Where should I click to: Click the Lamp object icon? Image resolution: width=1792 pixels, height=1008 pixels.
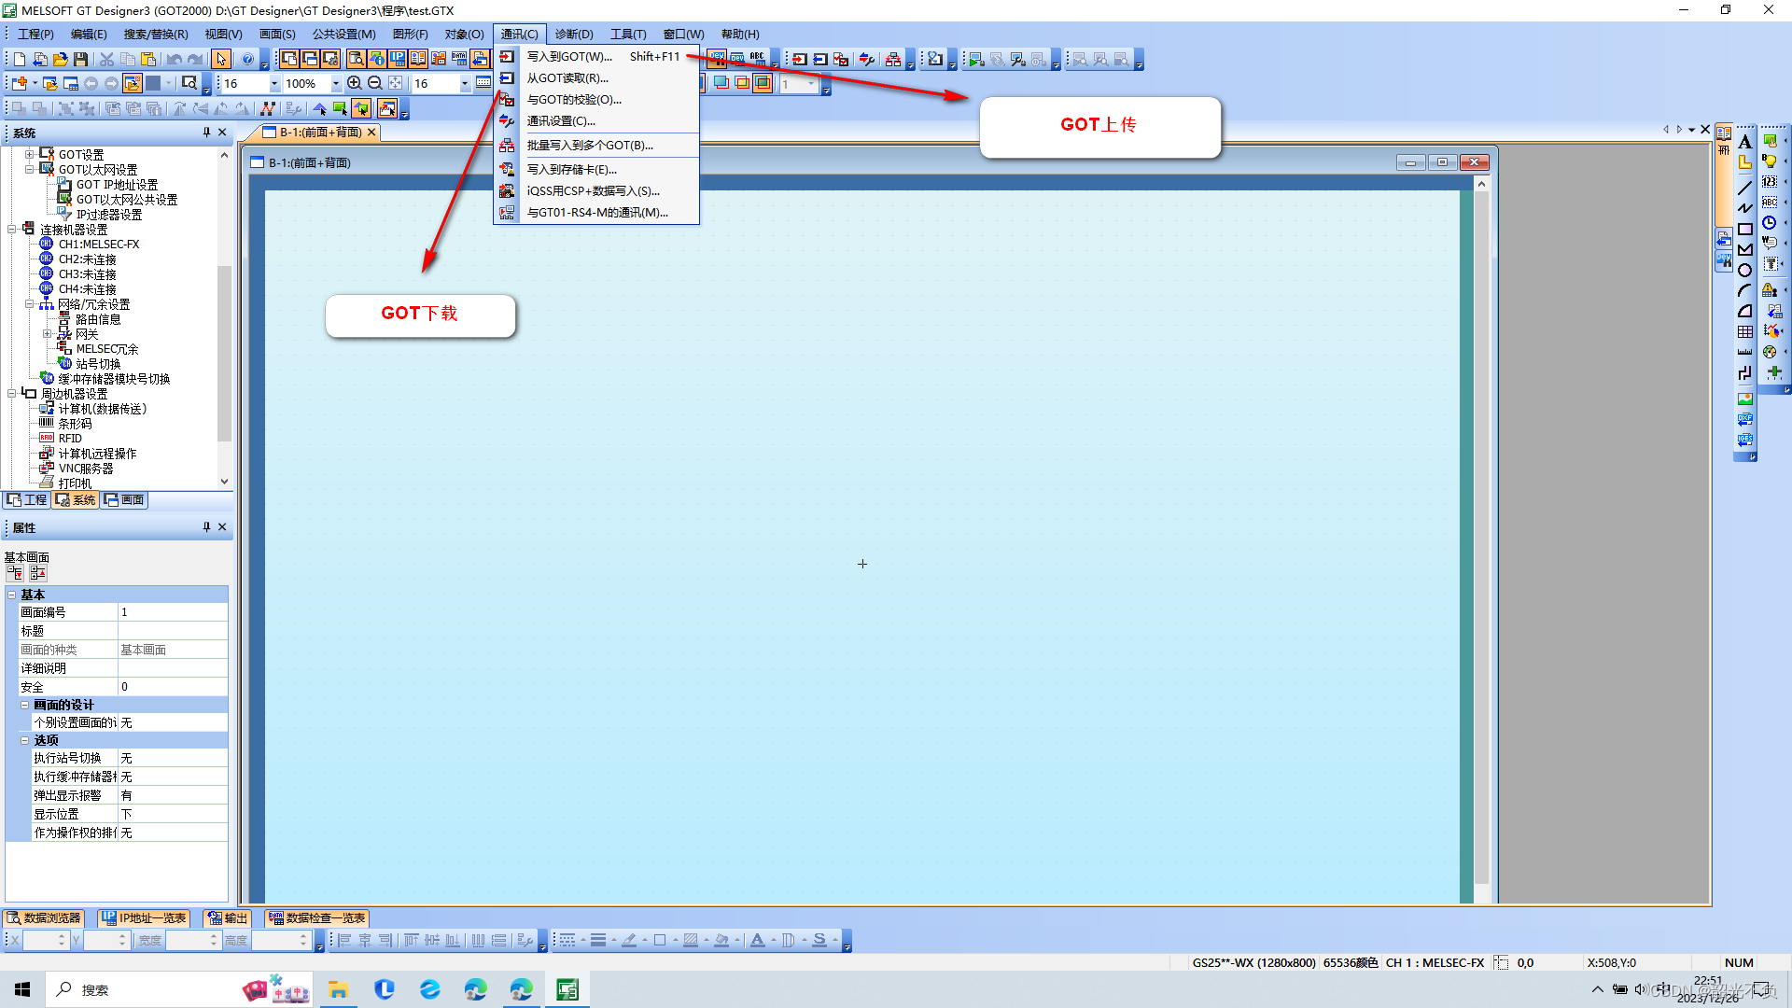point(1769,161)
